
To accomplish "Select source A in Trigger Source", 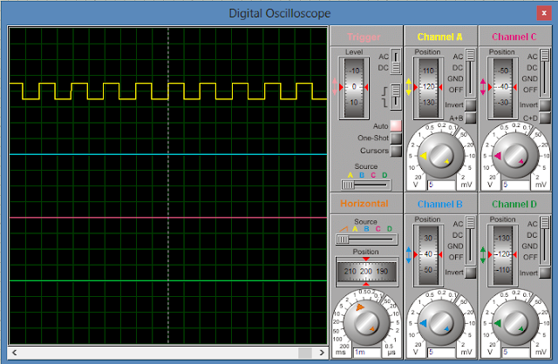I will [350, 175].
